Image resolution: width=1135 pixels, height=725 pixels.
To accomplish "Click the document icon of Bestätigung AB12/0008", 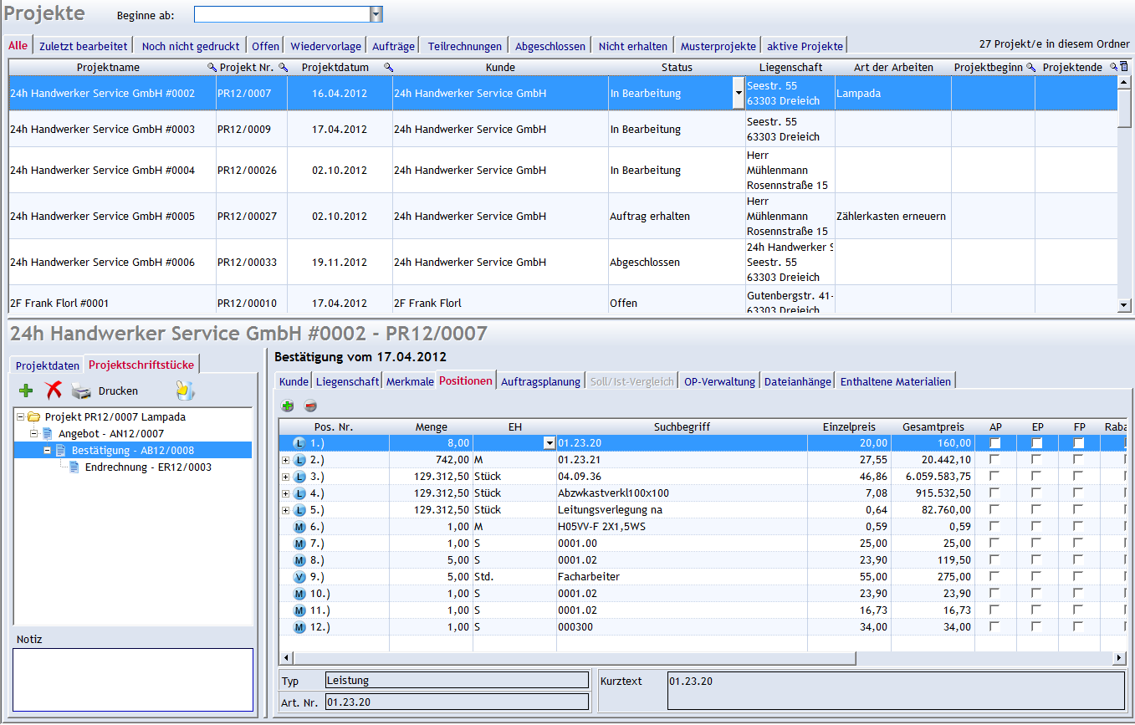I will click(x=61, y=450).
